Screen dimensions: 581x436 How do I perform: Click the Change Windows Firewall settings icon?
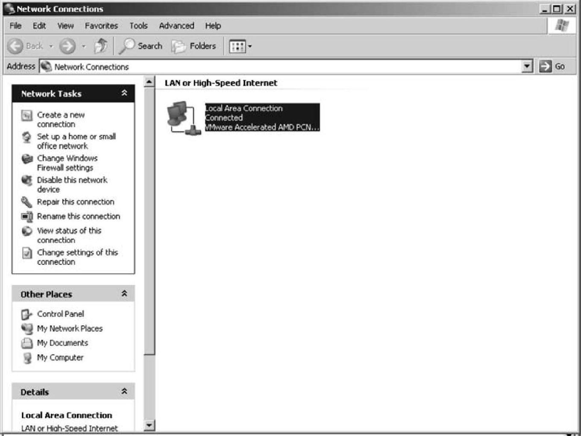click(x=27, y=159)
